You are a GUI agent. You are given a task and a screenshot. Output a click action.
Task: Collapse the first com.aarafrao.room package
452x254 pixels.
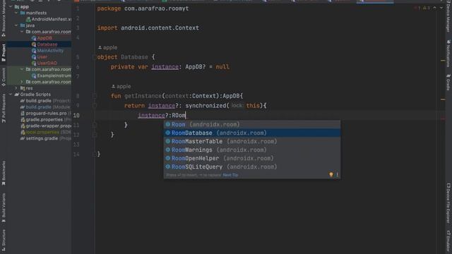(x=22, y=32)
